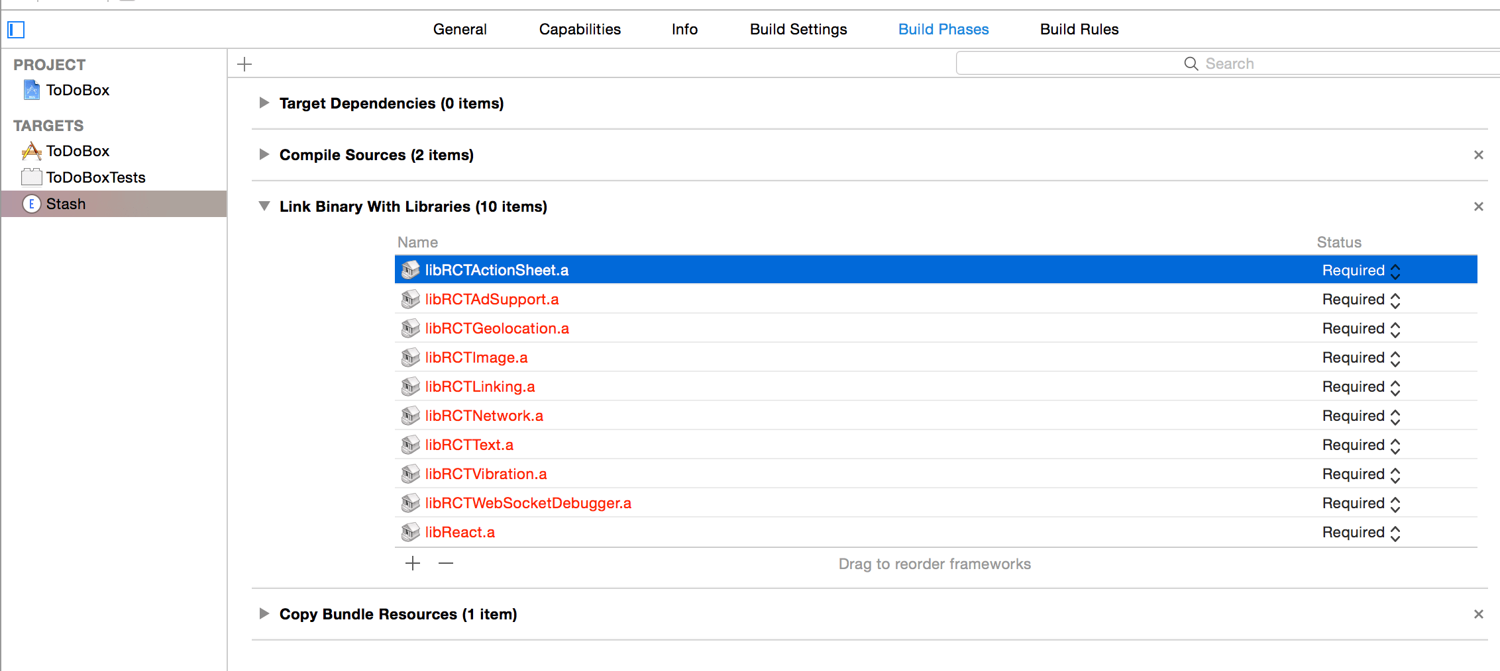Add a library using the plus button
Image resolution: width=1500 pixels, height=671 pixels.
pos(412,563)
